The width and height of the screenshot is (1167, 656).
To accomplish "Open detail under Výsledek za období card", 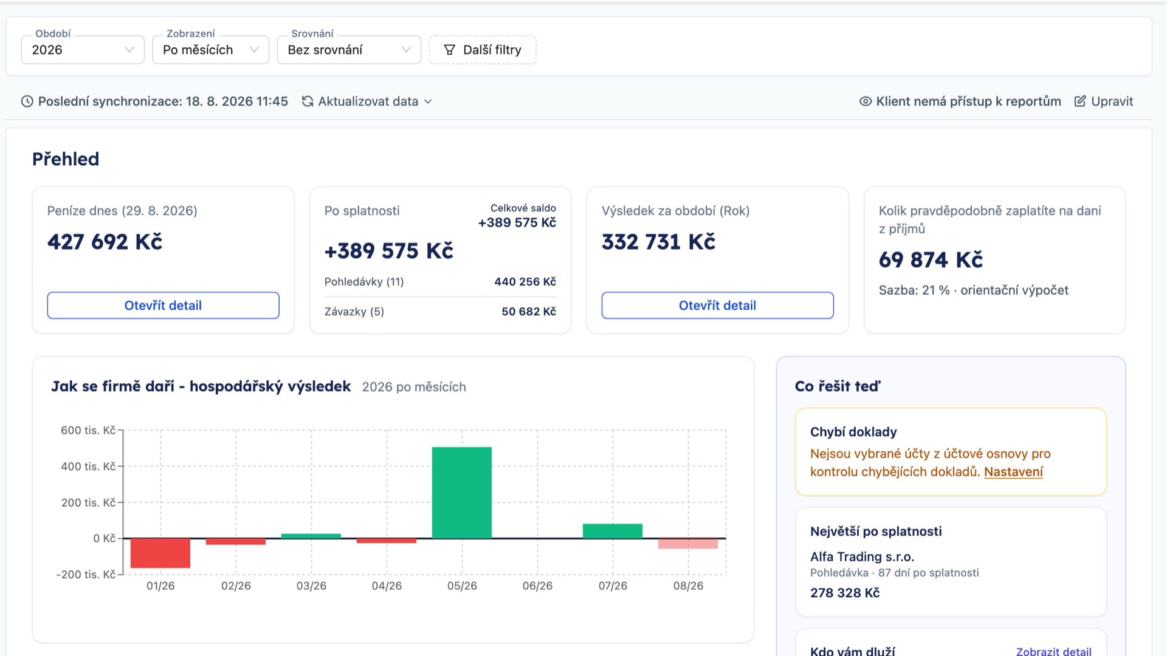I will [717, 306].
